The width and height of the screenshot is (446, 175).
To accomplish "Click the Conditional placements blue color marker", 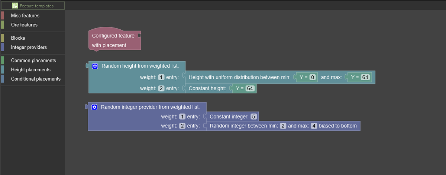I will (x=3, y=79).
